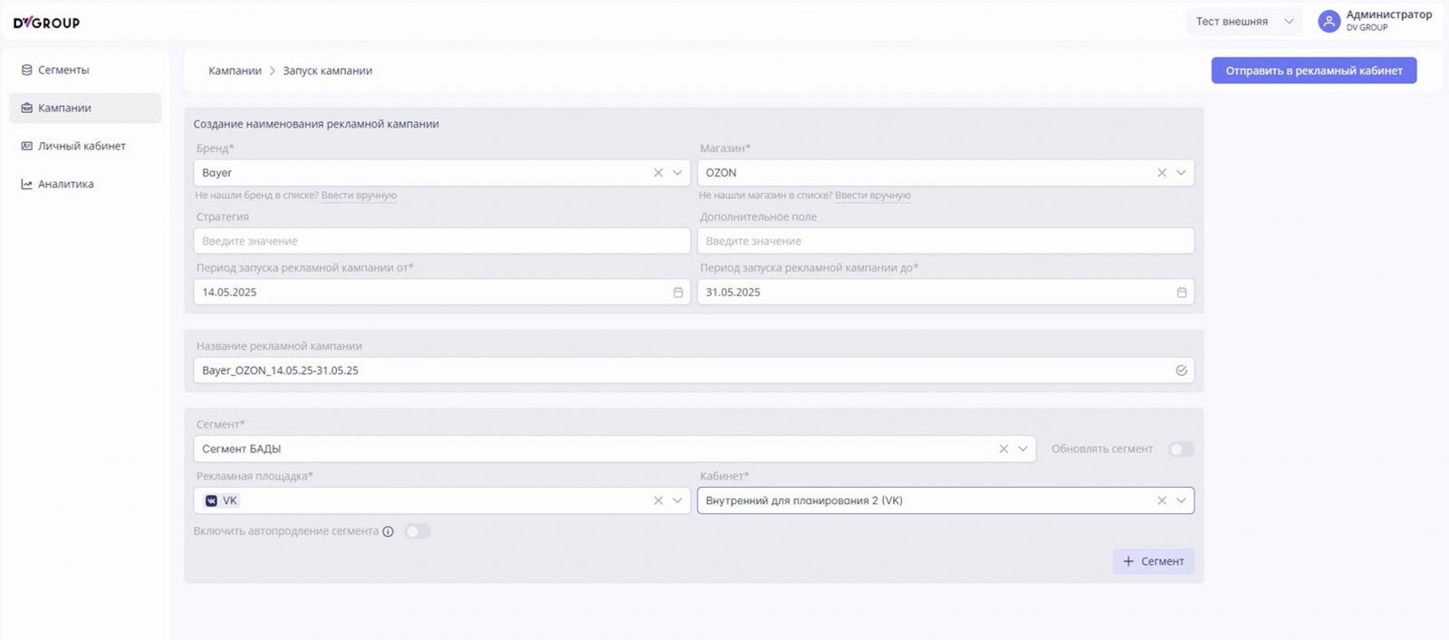Click Ввести вручную link under store
This screenshot has height=640, width=1449.
[x=873, y=196]
